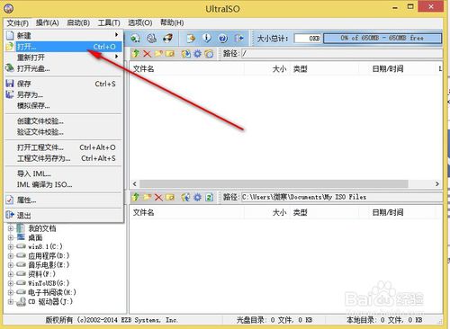Click the horizontal scrollbar left arrow

(x=135, y=183)
